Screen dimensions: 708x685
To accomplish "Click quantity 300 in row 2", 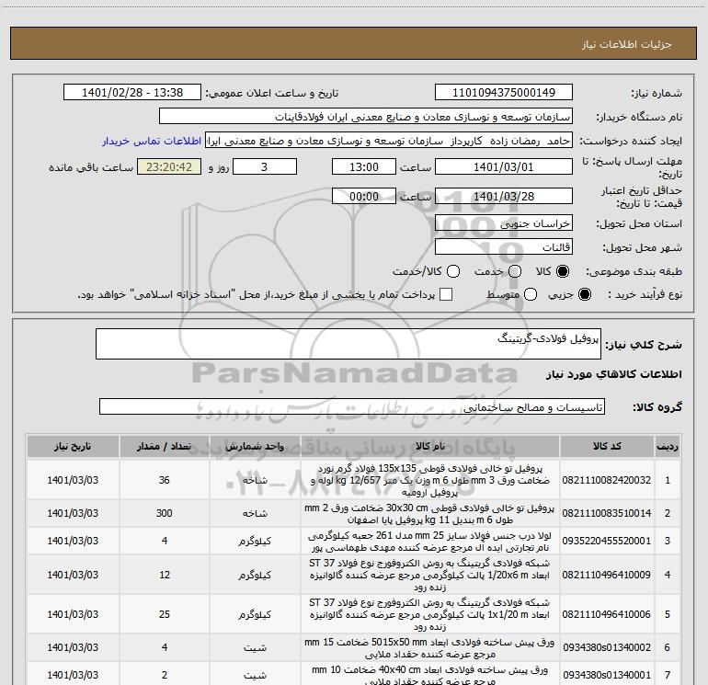I will point(165,513).
